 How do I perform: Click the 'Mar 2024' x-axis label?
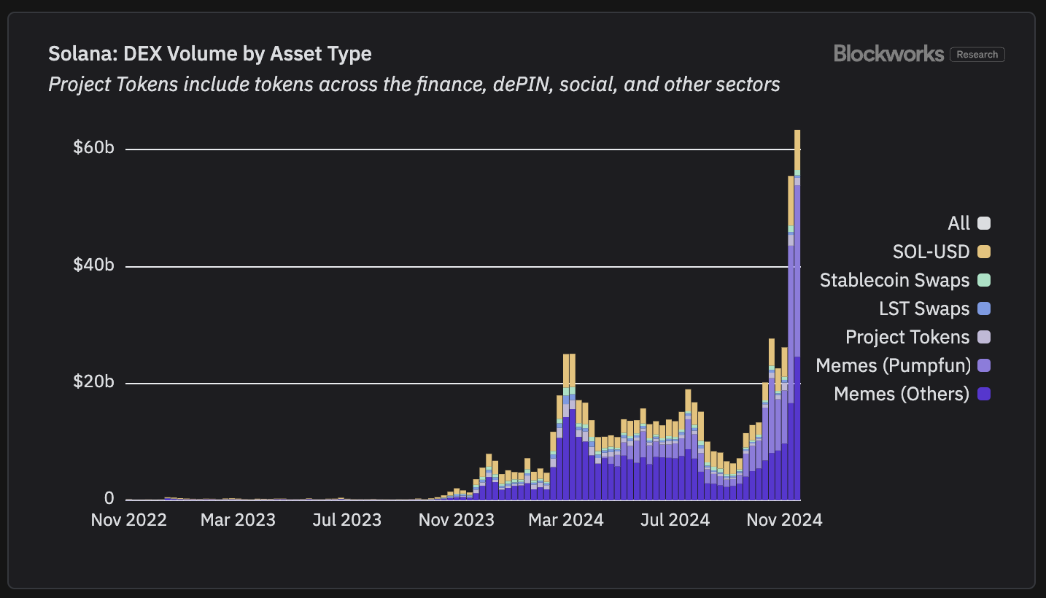point(566,520)
